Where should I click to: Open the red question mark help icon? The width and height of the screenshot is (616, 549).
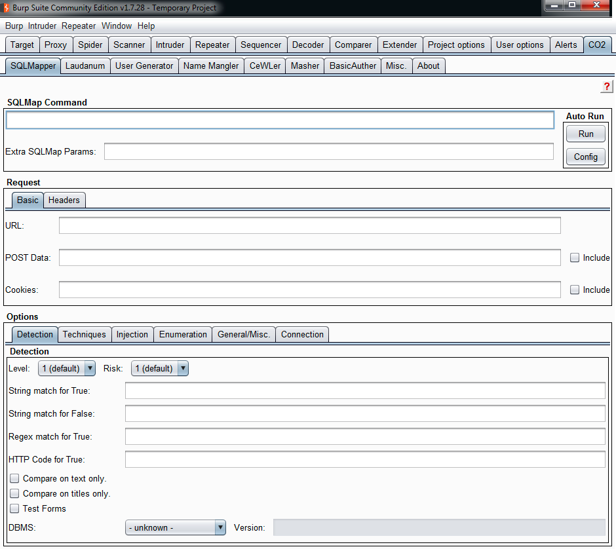(x=607, y=86)
